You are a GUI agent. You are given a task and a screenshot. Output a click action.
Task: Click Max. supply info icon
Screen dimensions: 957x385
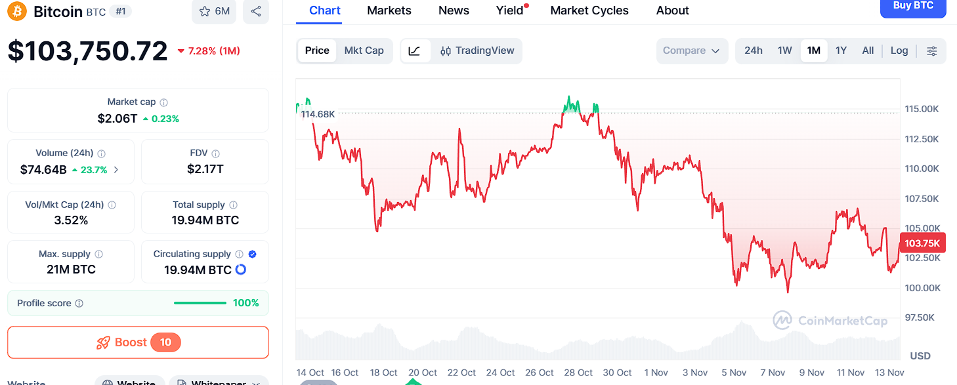[x=98, y=254]
